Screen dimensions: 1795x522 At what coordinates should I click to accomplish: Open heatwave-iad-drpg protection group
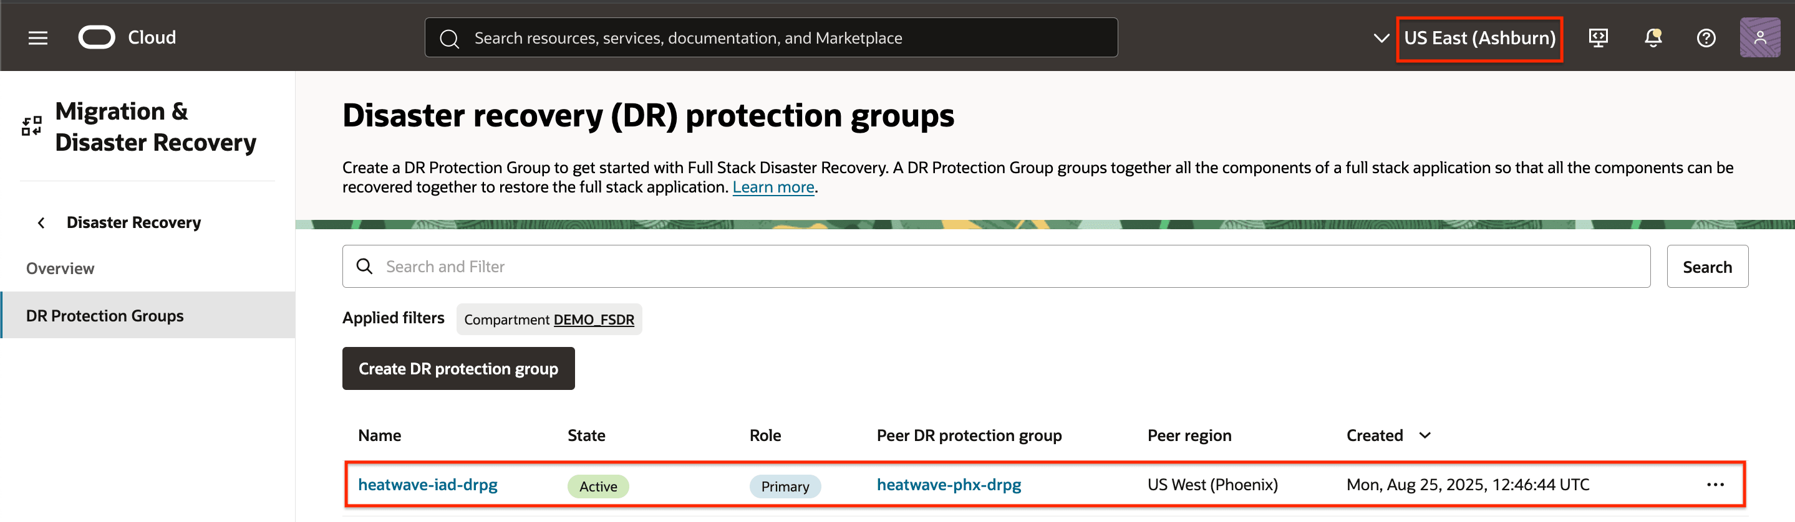428,485
